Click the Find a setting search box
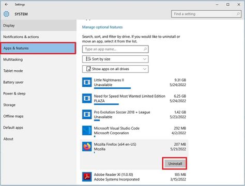The image size is (245, 186). pos(206,14)
